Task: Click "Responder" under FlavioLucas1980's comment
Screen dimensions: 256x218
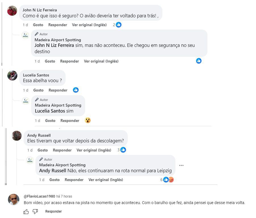Action: point(53,211)
